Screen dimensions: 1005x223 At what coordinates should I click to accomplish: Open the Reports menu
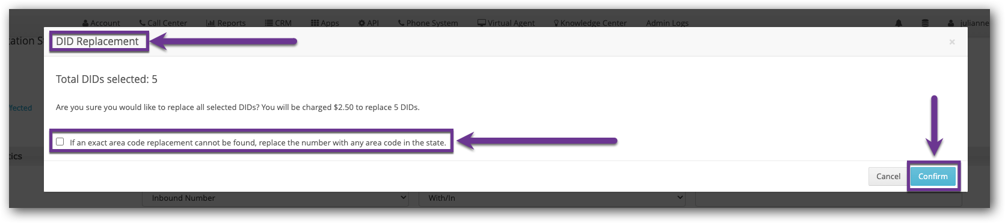[226, 23]
